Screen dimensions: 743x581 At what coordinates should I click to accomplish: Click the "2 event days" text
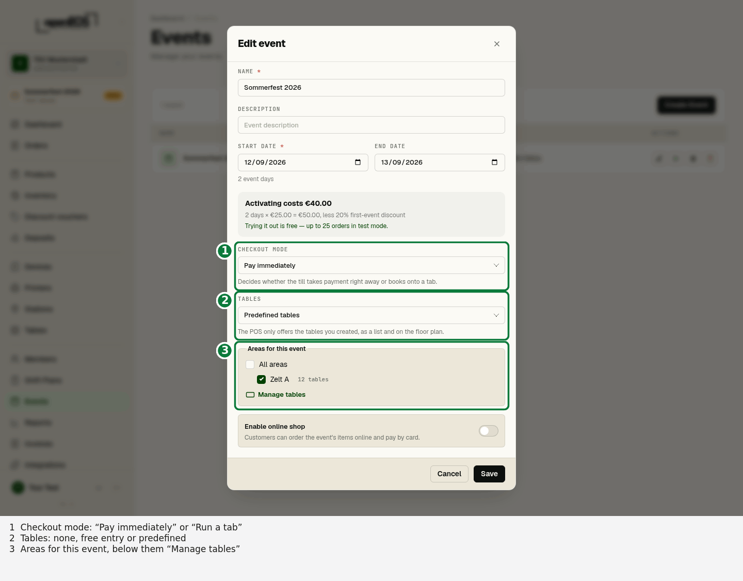click(x=256, y=179)
